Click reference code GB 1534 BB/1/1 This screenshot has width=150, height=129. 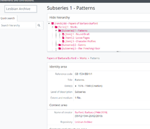(84, 74)
